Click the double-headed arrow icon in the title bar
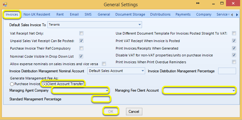 coord(198,3)
